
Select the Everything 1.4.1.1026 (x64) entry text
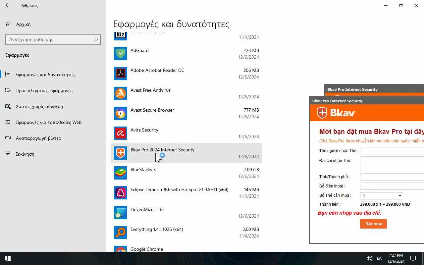(x=157, y=229)
